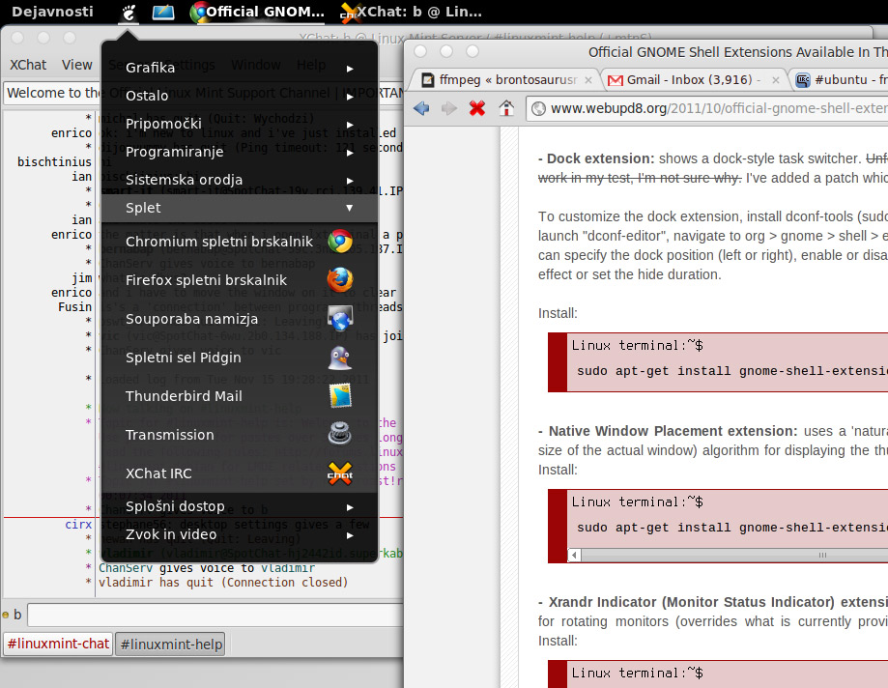Click nickname cirx in XChat log
Viewport: 888px width, 688px height.
(x=78, y=525)
